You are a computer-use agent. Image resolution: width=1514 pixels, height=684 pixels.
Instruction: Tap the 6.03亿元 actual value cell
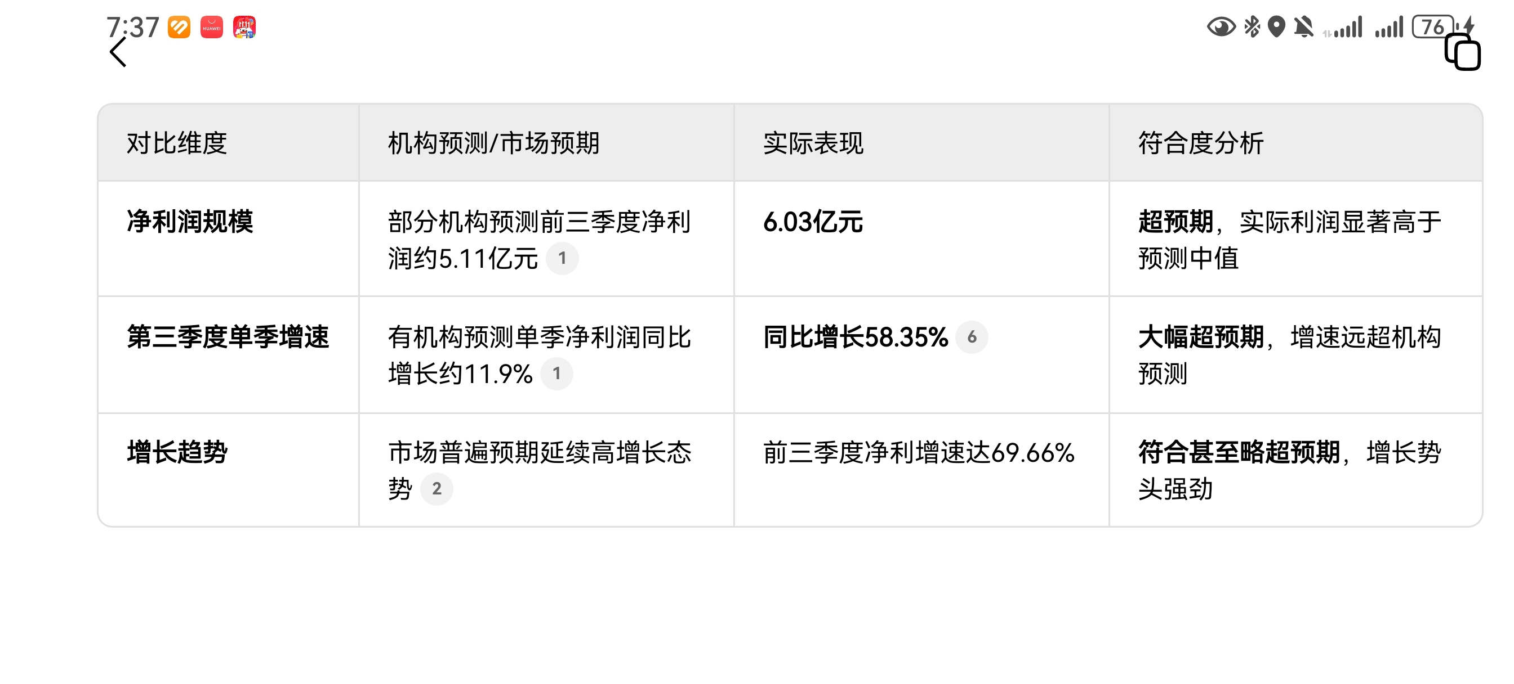pos(812,222)
